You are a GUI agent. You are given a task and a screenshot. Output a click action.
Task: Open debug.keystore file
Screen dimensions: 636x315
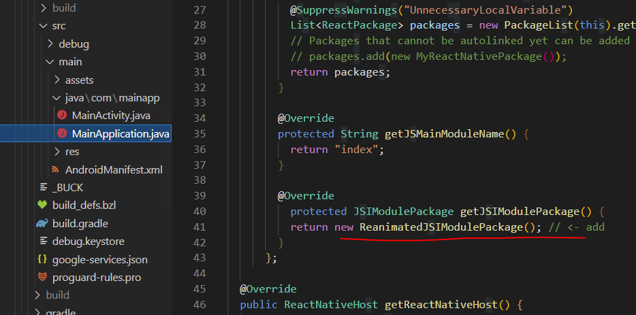pos(89,242)
